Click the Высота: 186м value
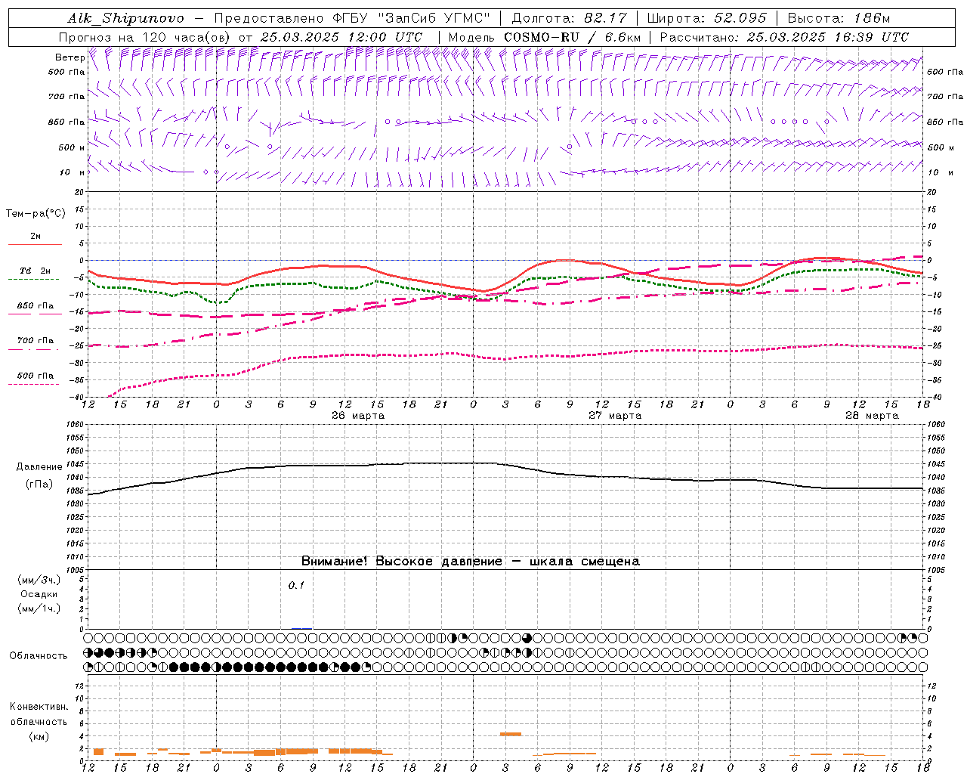Screen dimensions: 967x774 [839, 18]
